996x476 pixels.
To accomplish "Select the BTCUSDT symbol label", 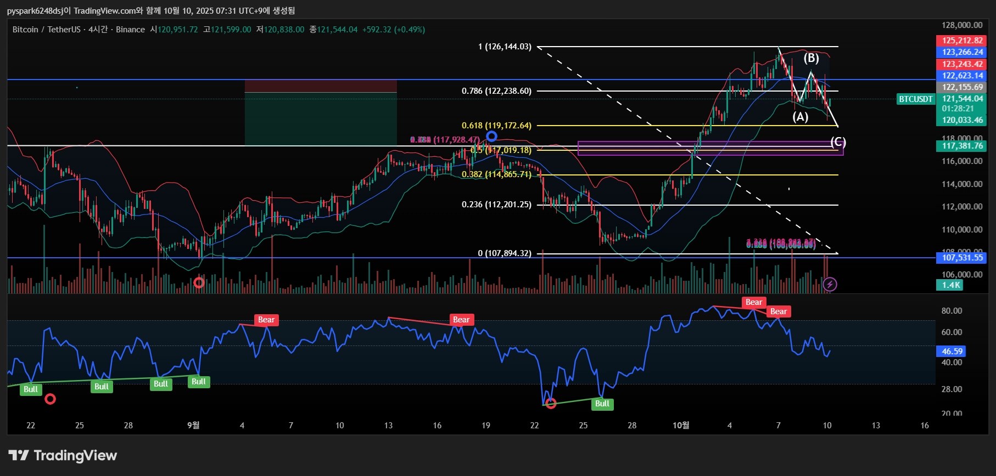I will tap(915, 99).
